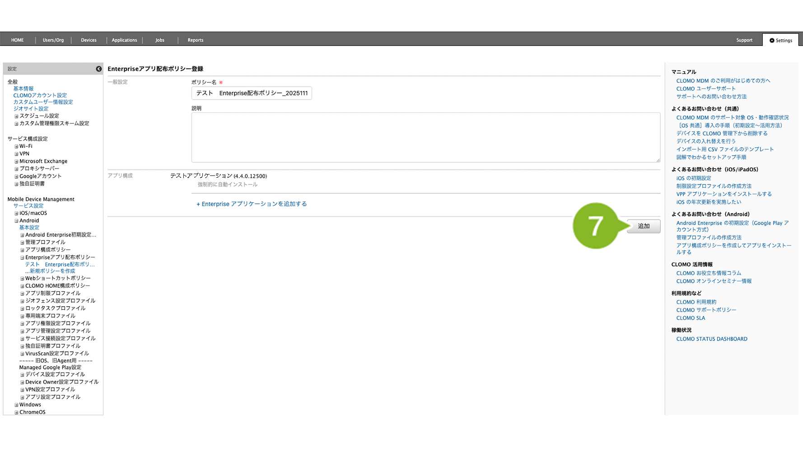The image size is (803, 451).
Task: Open the Devices menu
Action: (89, 40)
